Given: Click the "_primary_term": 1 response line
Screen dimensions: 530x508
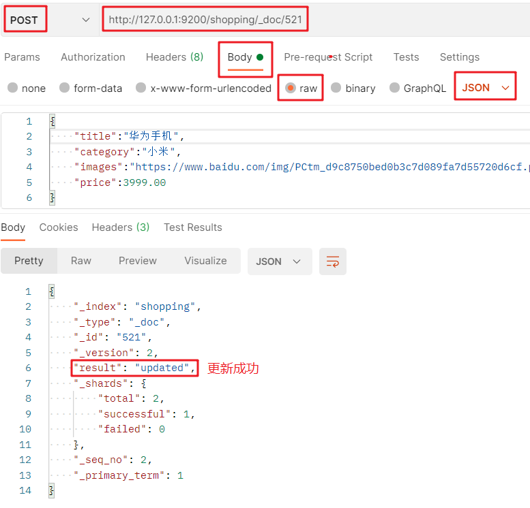Looking at the screenshot, I should [129, 475].
